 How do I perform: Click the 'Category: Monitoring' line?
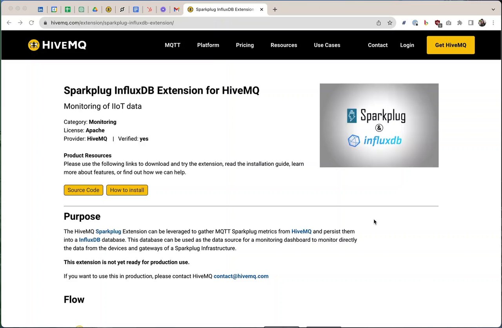(90, 122)
